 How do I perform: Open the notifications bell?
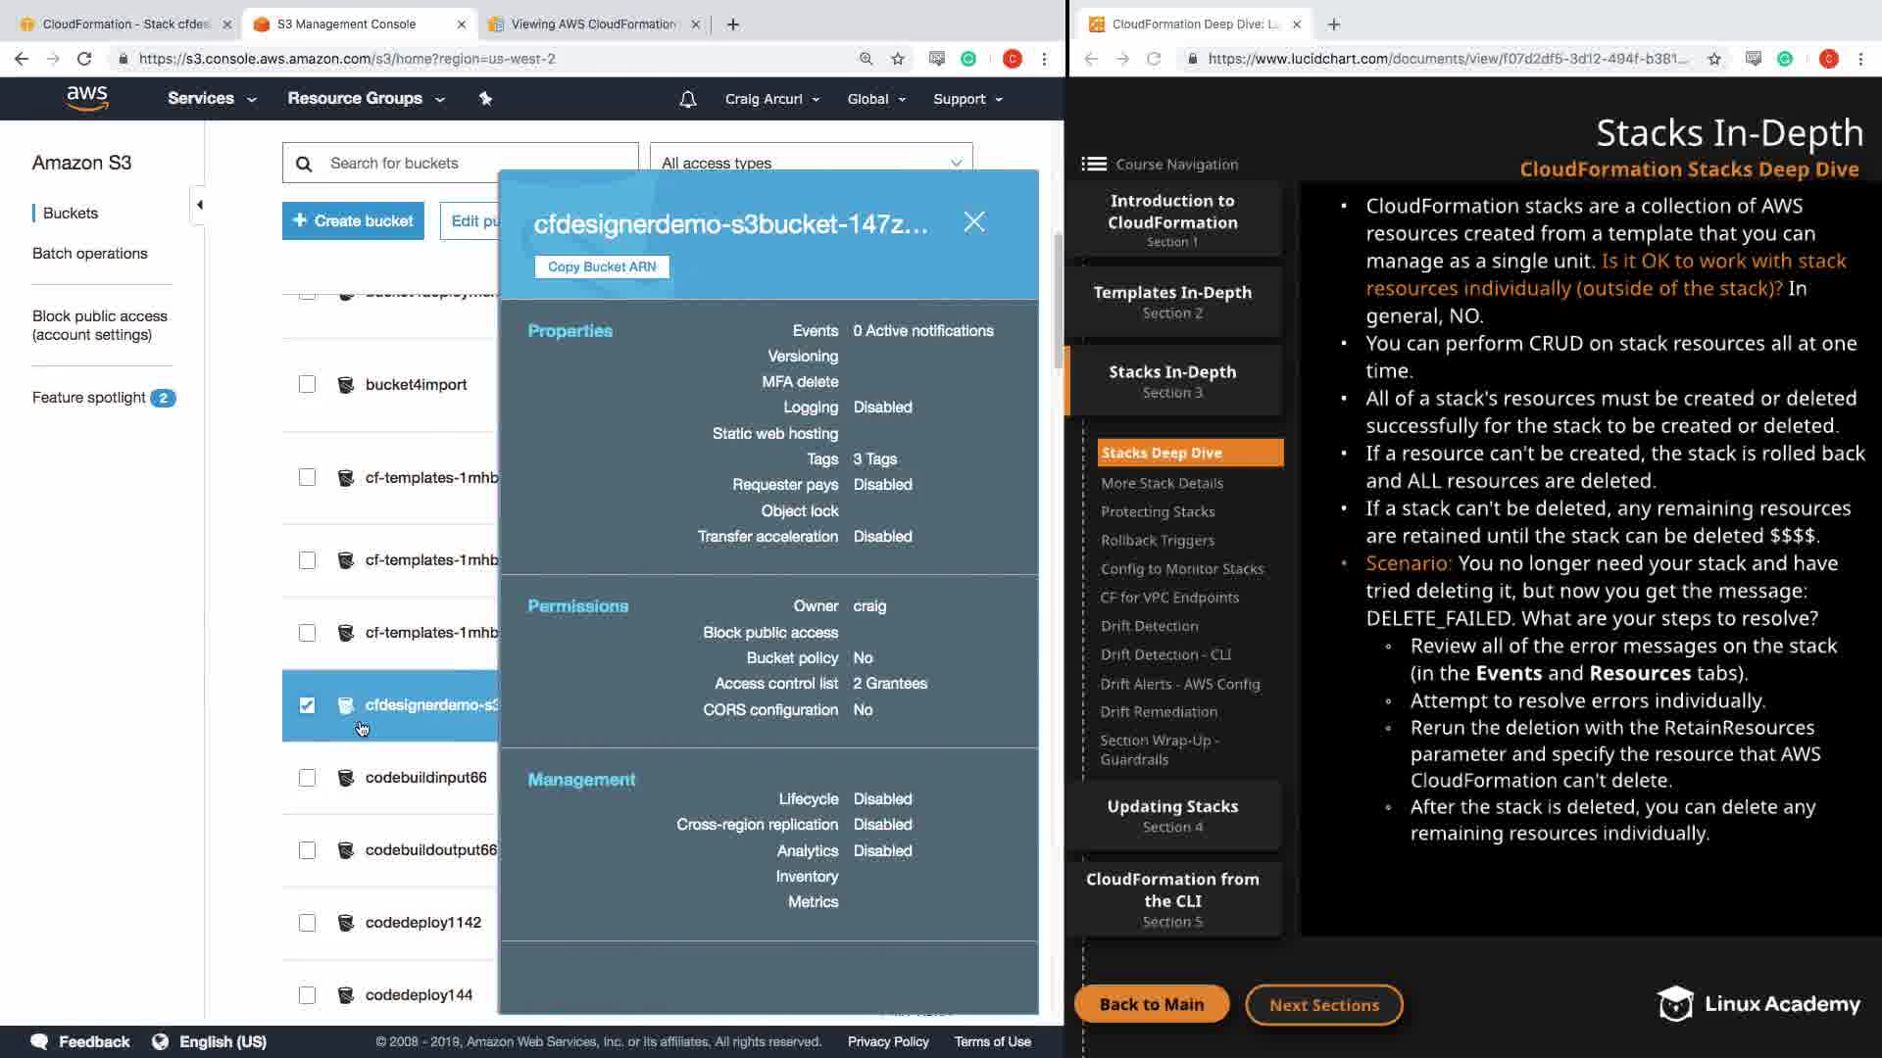click(688, 99)
